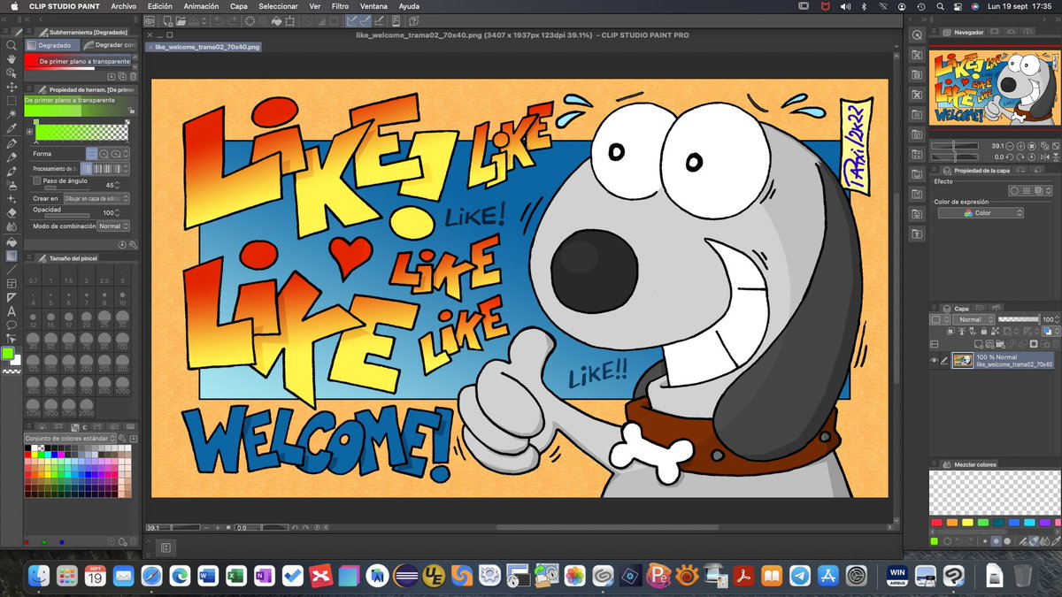Click zoom out icon in Navigator panel

click(1008, 147)
